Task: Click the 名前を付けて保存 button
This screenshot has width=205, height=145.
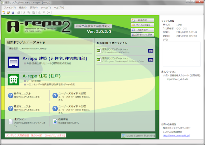Action: coord(142,34)
